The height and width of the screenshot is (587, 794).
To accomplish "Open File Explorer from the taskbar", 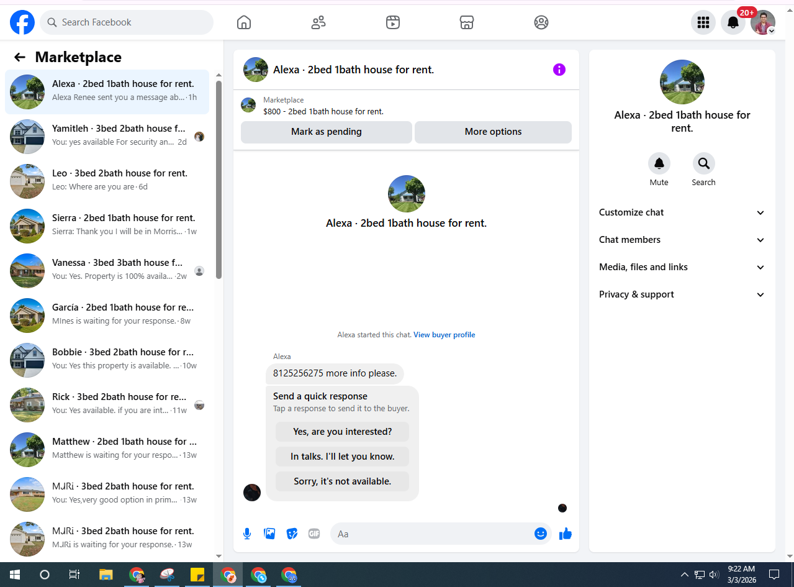I will [106, 575].
